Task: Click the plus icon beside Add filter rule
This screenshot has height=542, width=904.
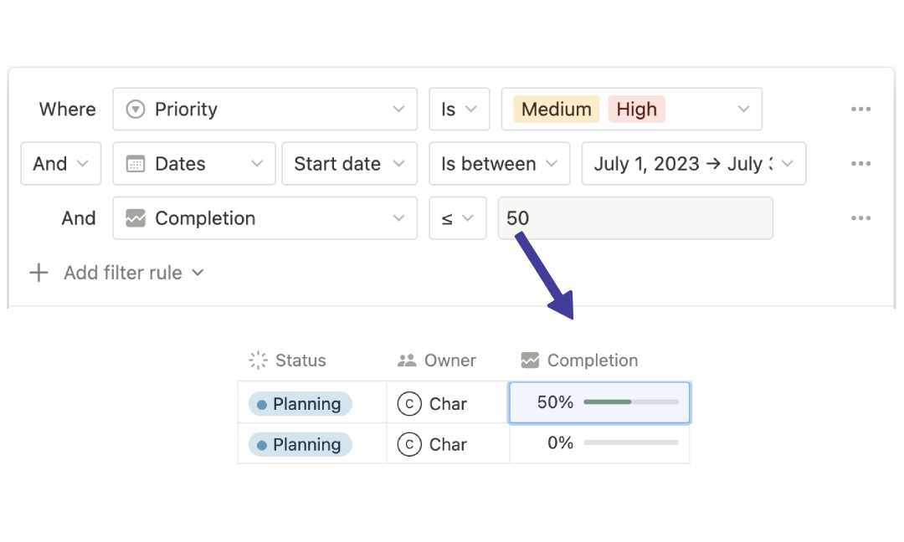Action: coord(39,273)
